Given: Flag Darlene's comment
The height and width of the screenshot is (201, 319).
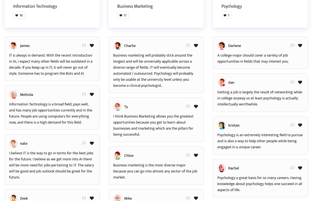Looking at the screenshot, I should tap(292, 46).
